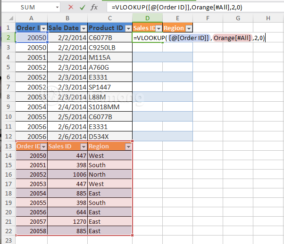Click cell with product C9250LB
The image size is (284, 244).
110,48
